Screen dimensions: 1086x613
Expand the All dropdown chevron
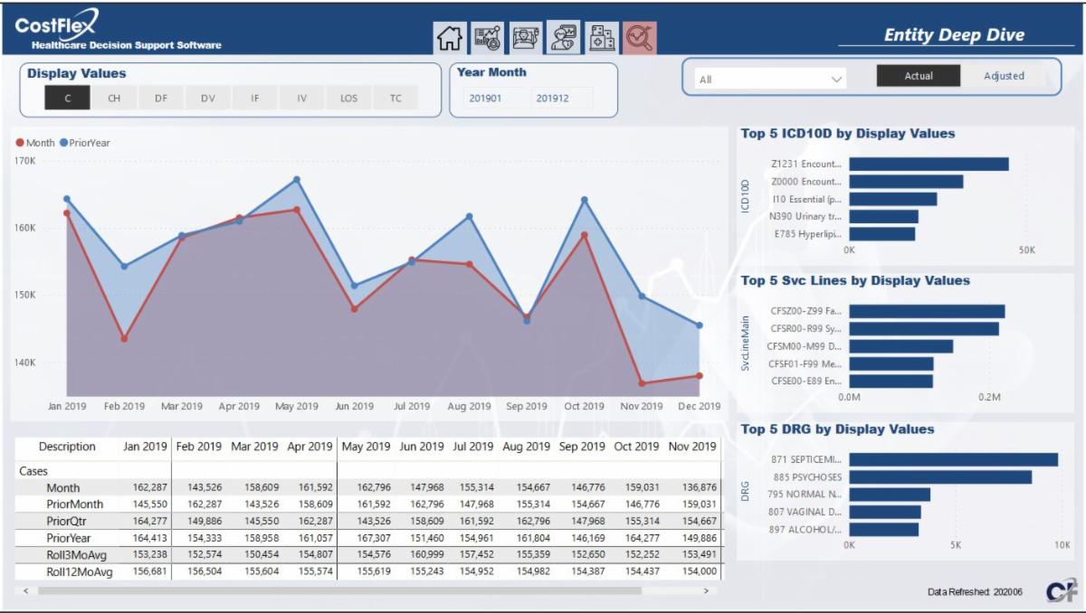pyautogui.click(x=835, y=80)
